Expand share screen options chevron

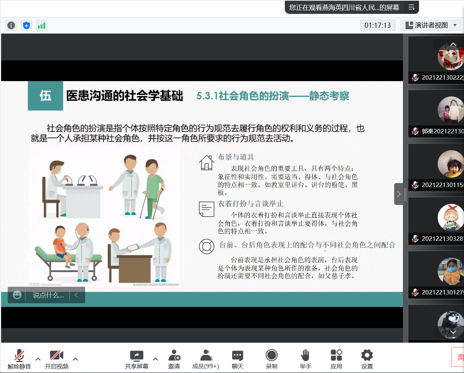coord(155,359)
